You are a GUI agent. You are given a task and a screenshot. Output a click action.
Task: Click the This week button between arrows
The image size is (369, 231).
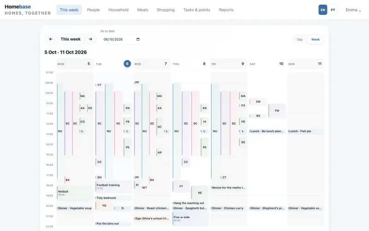(71, 39)
